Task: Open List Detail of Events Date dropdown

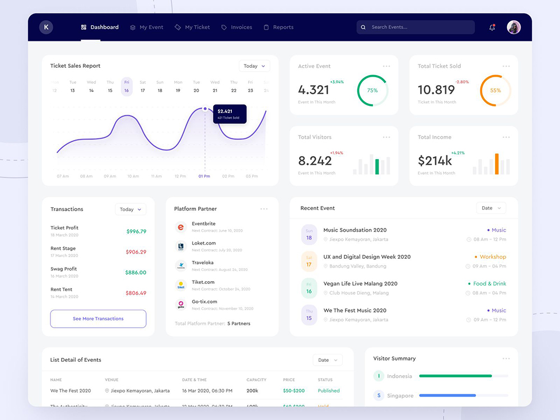Action: click(328, 360)
